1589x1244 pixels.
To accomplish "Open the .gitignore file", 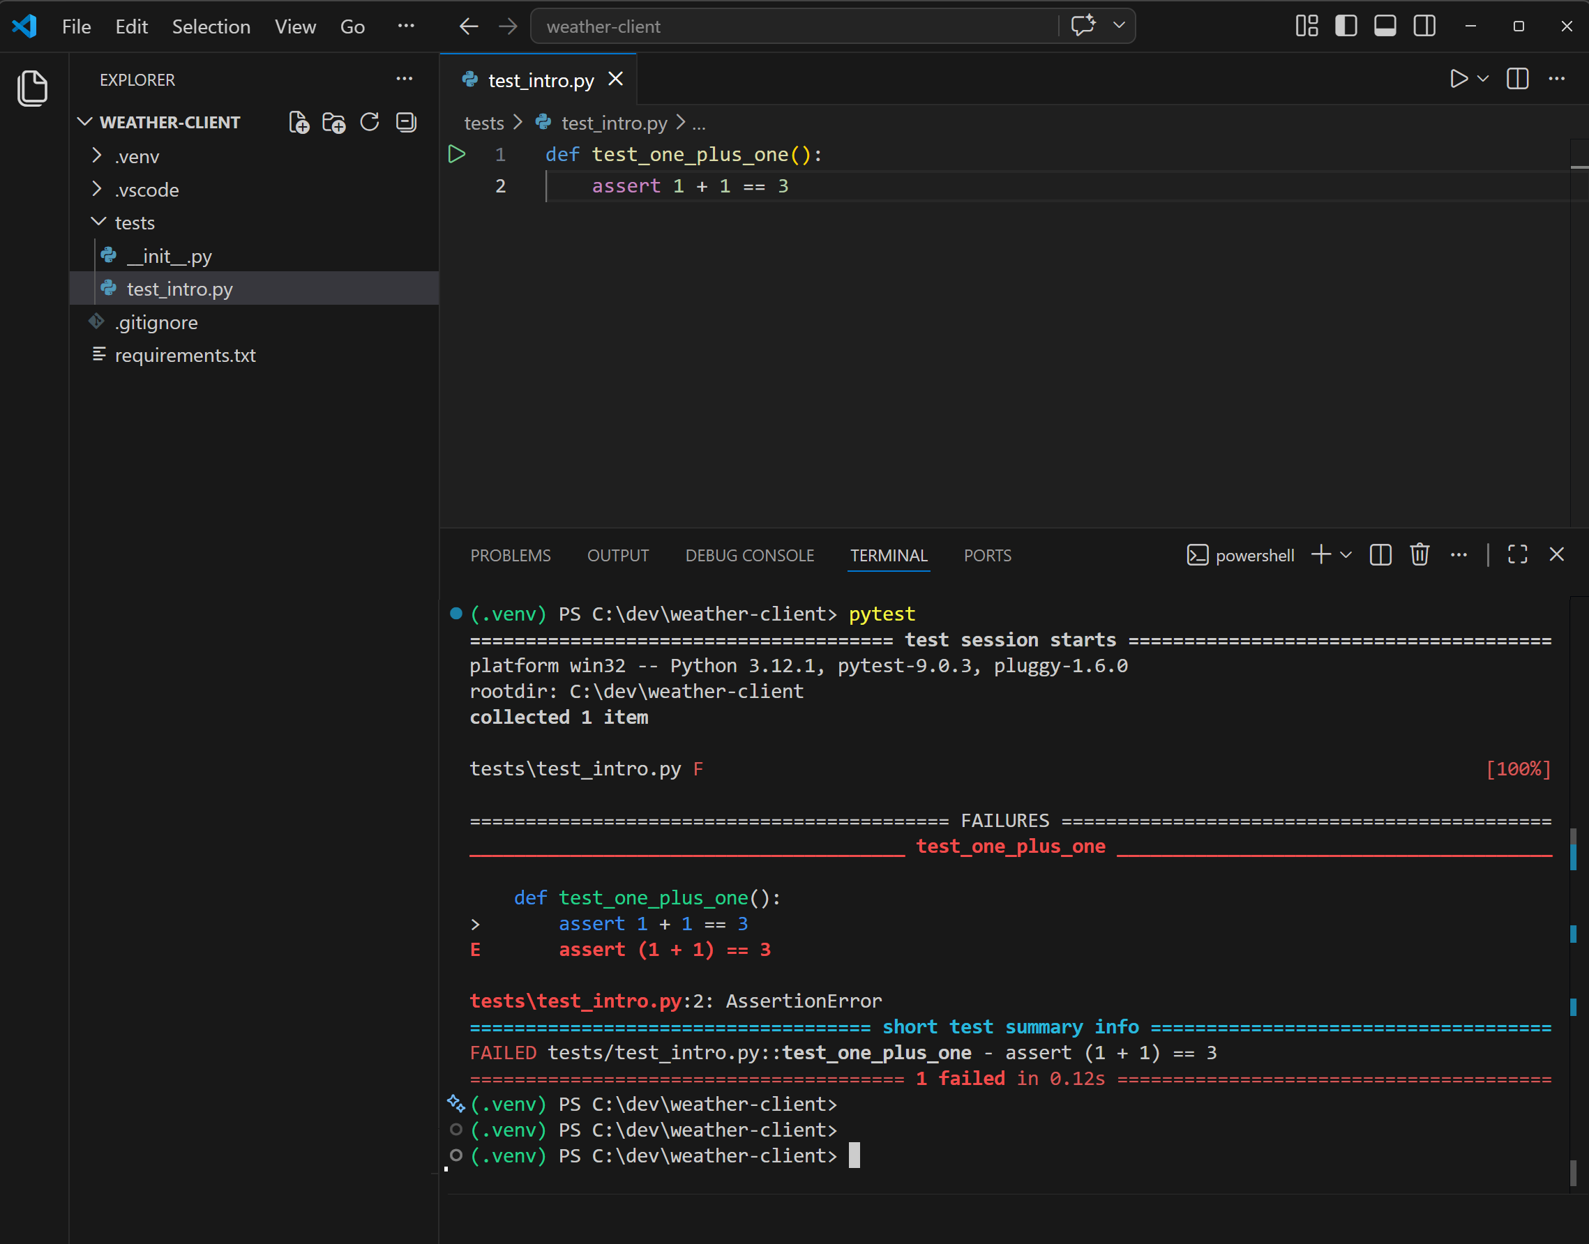I will coord(253,323).
